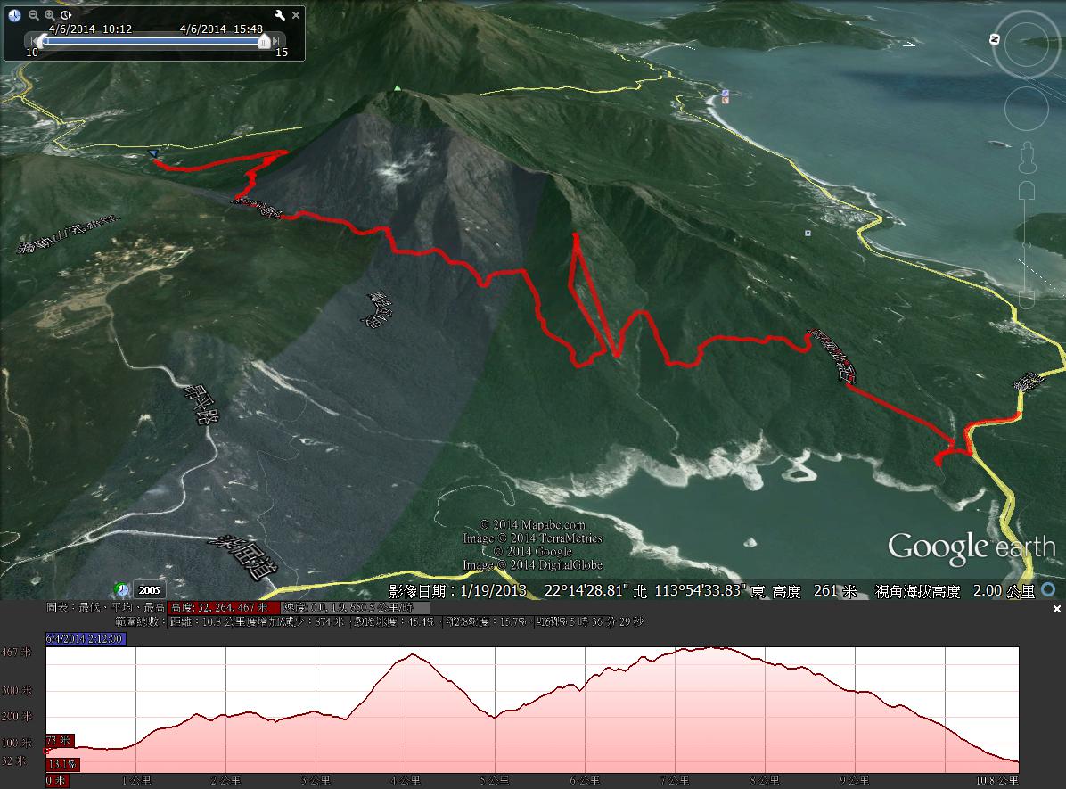Click the left time slider handle
Image resolution: width=1066 pixels, height=789 pixels.
pyautogui.click(x=43, y=42)
